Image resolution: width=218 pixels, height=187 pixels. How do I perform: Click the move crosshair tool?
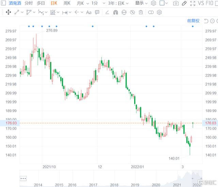8,12
